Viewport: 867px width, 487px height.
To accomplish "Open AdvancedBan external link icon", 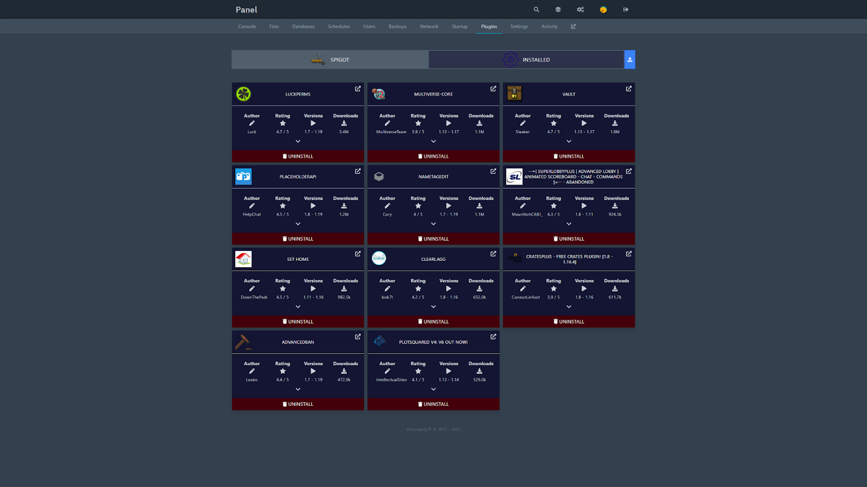I will point(358,337).
